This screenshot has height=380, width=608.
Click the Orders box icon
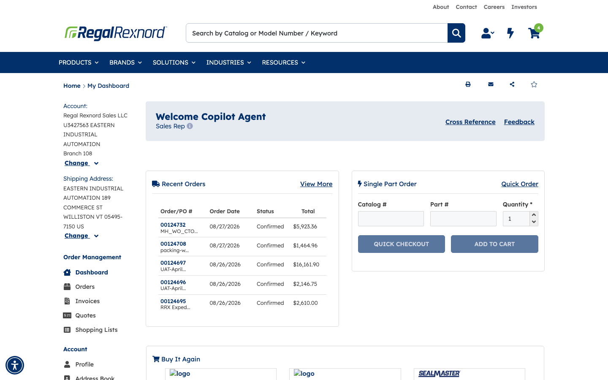coord(67,287)
